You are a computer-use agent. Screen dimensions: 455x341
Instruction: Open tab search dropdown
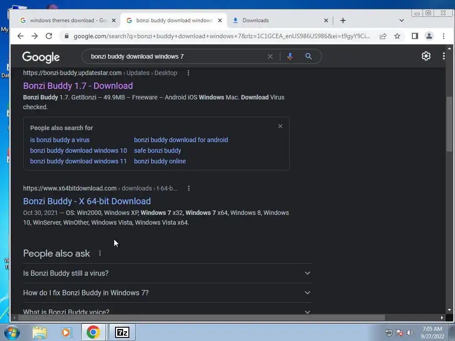pos(402,20)
